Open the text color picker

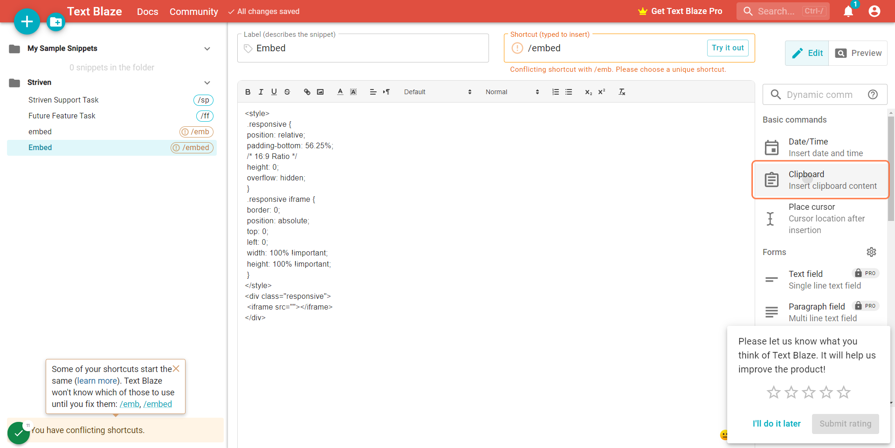pyautogui.click(x=340, y=92)
